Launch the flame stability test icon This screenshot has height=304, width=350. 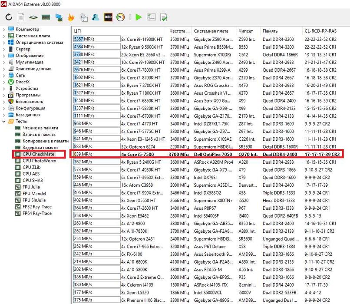click(71, 17)
